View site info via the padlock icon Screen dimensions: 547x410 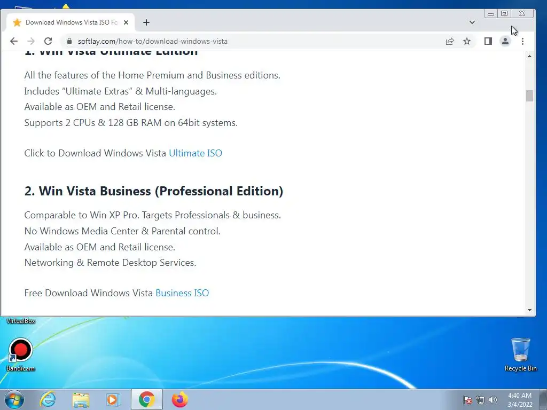pos(69,41)
